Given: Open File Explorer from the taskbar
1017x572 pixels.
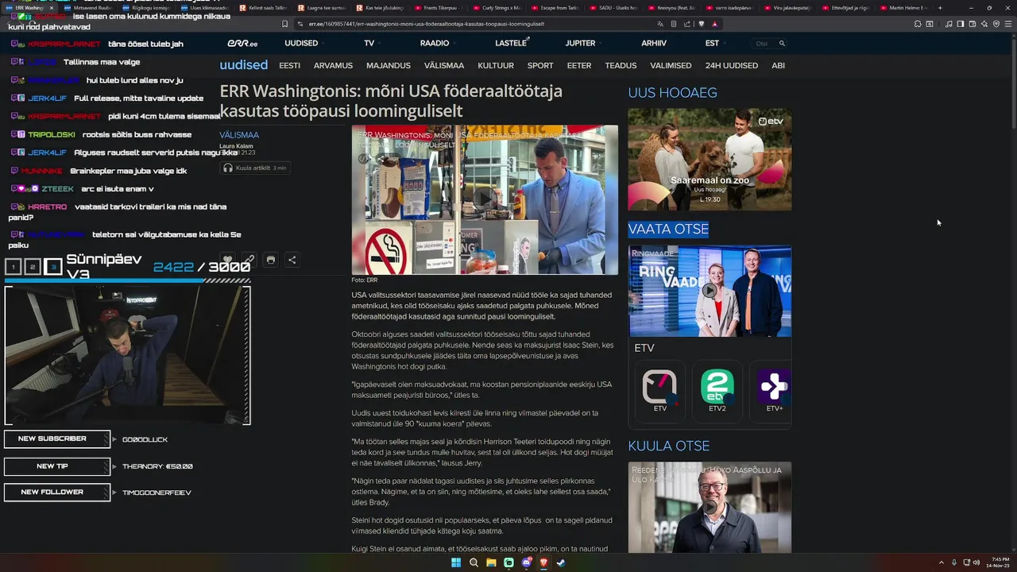Looking at the screenshot, I should 491,562.
